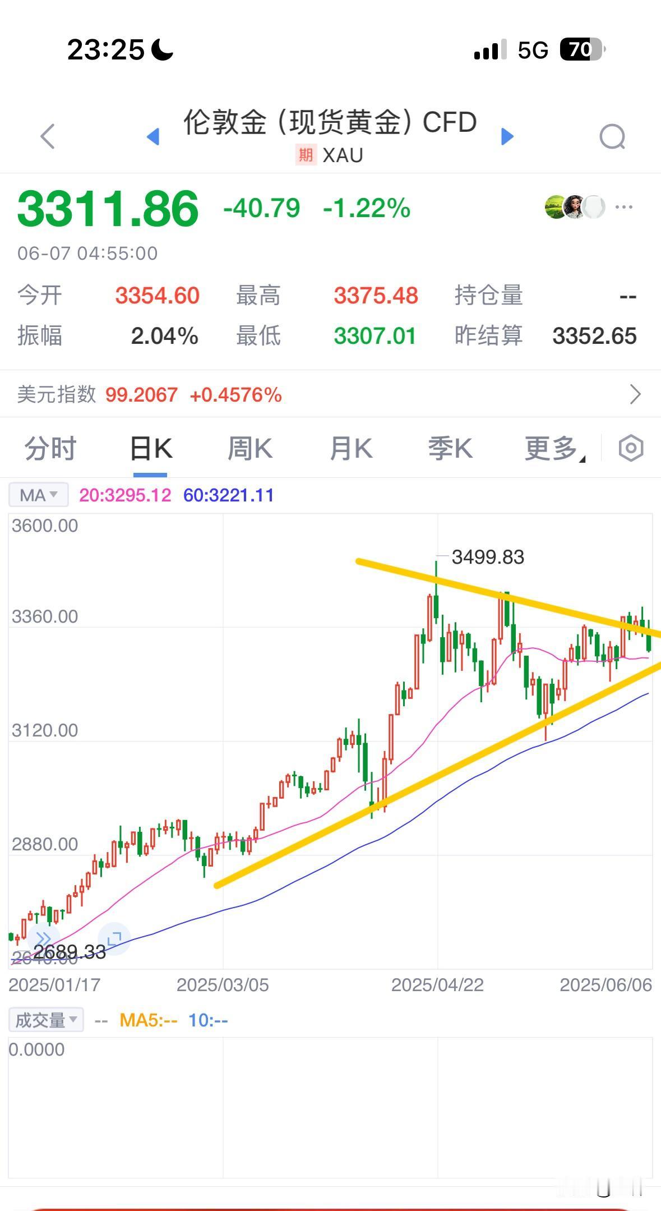
Task: Switch to previous instrument blue triangle
Action: [153, 136]
